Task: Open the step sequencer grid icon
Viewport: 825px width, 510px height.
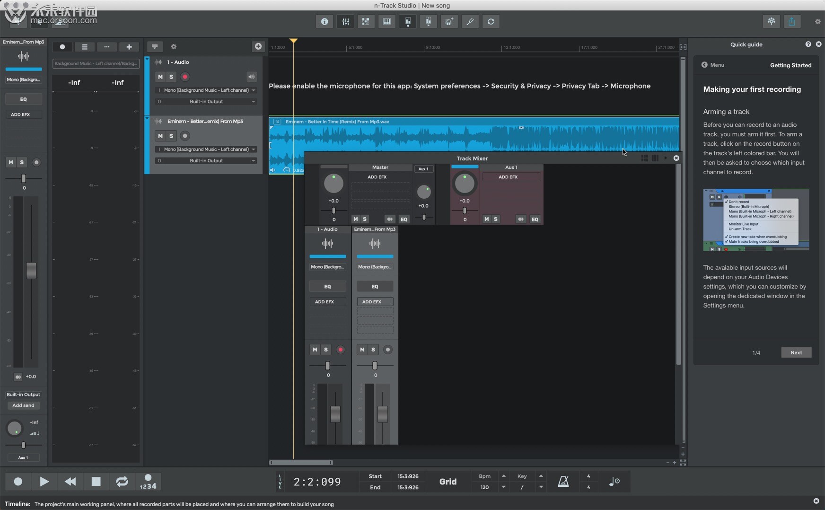Action: [x=366, y=21]
